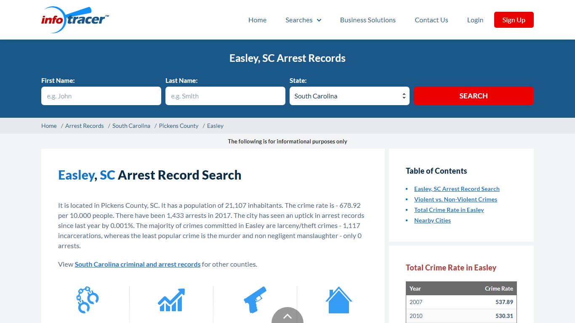Click the Table of Contents heading

point(436,171)
